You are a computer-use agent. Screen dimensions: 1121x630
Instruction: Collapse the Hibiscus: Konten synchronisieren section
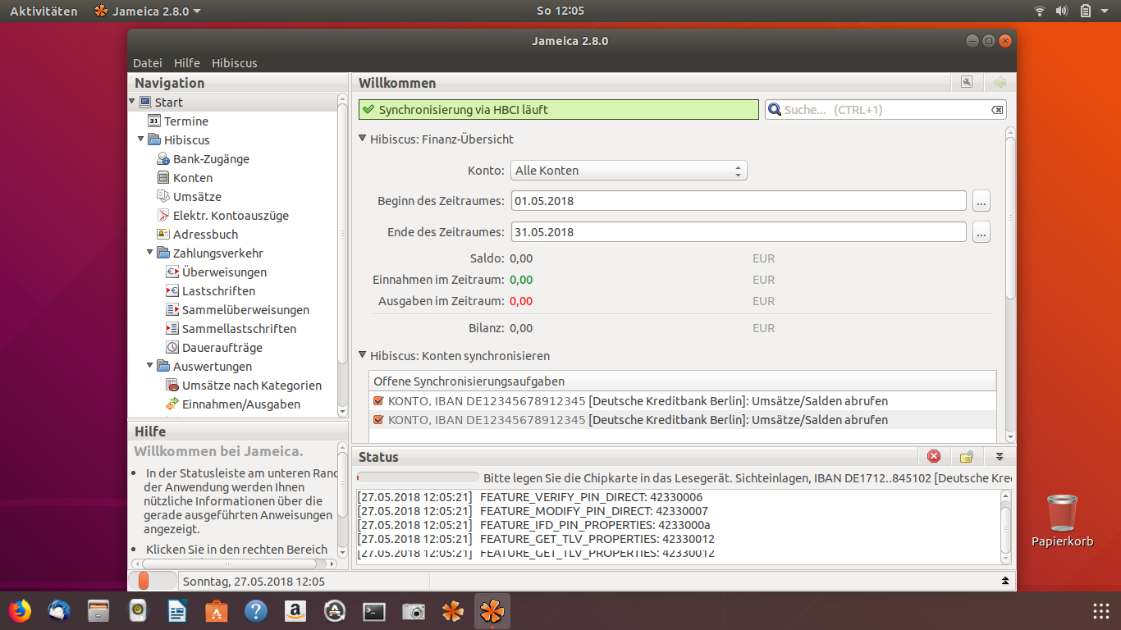[363, 356]
